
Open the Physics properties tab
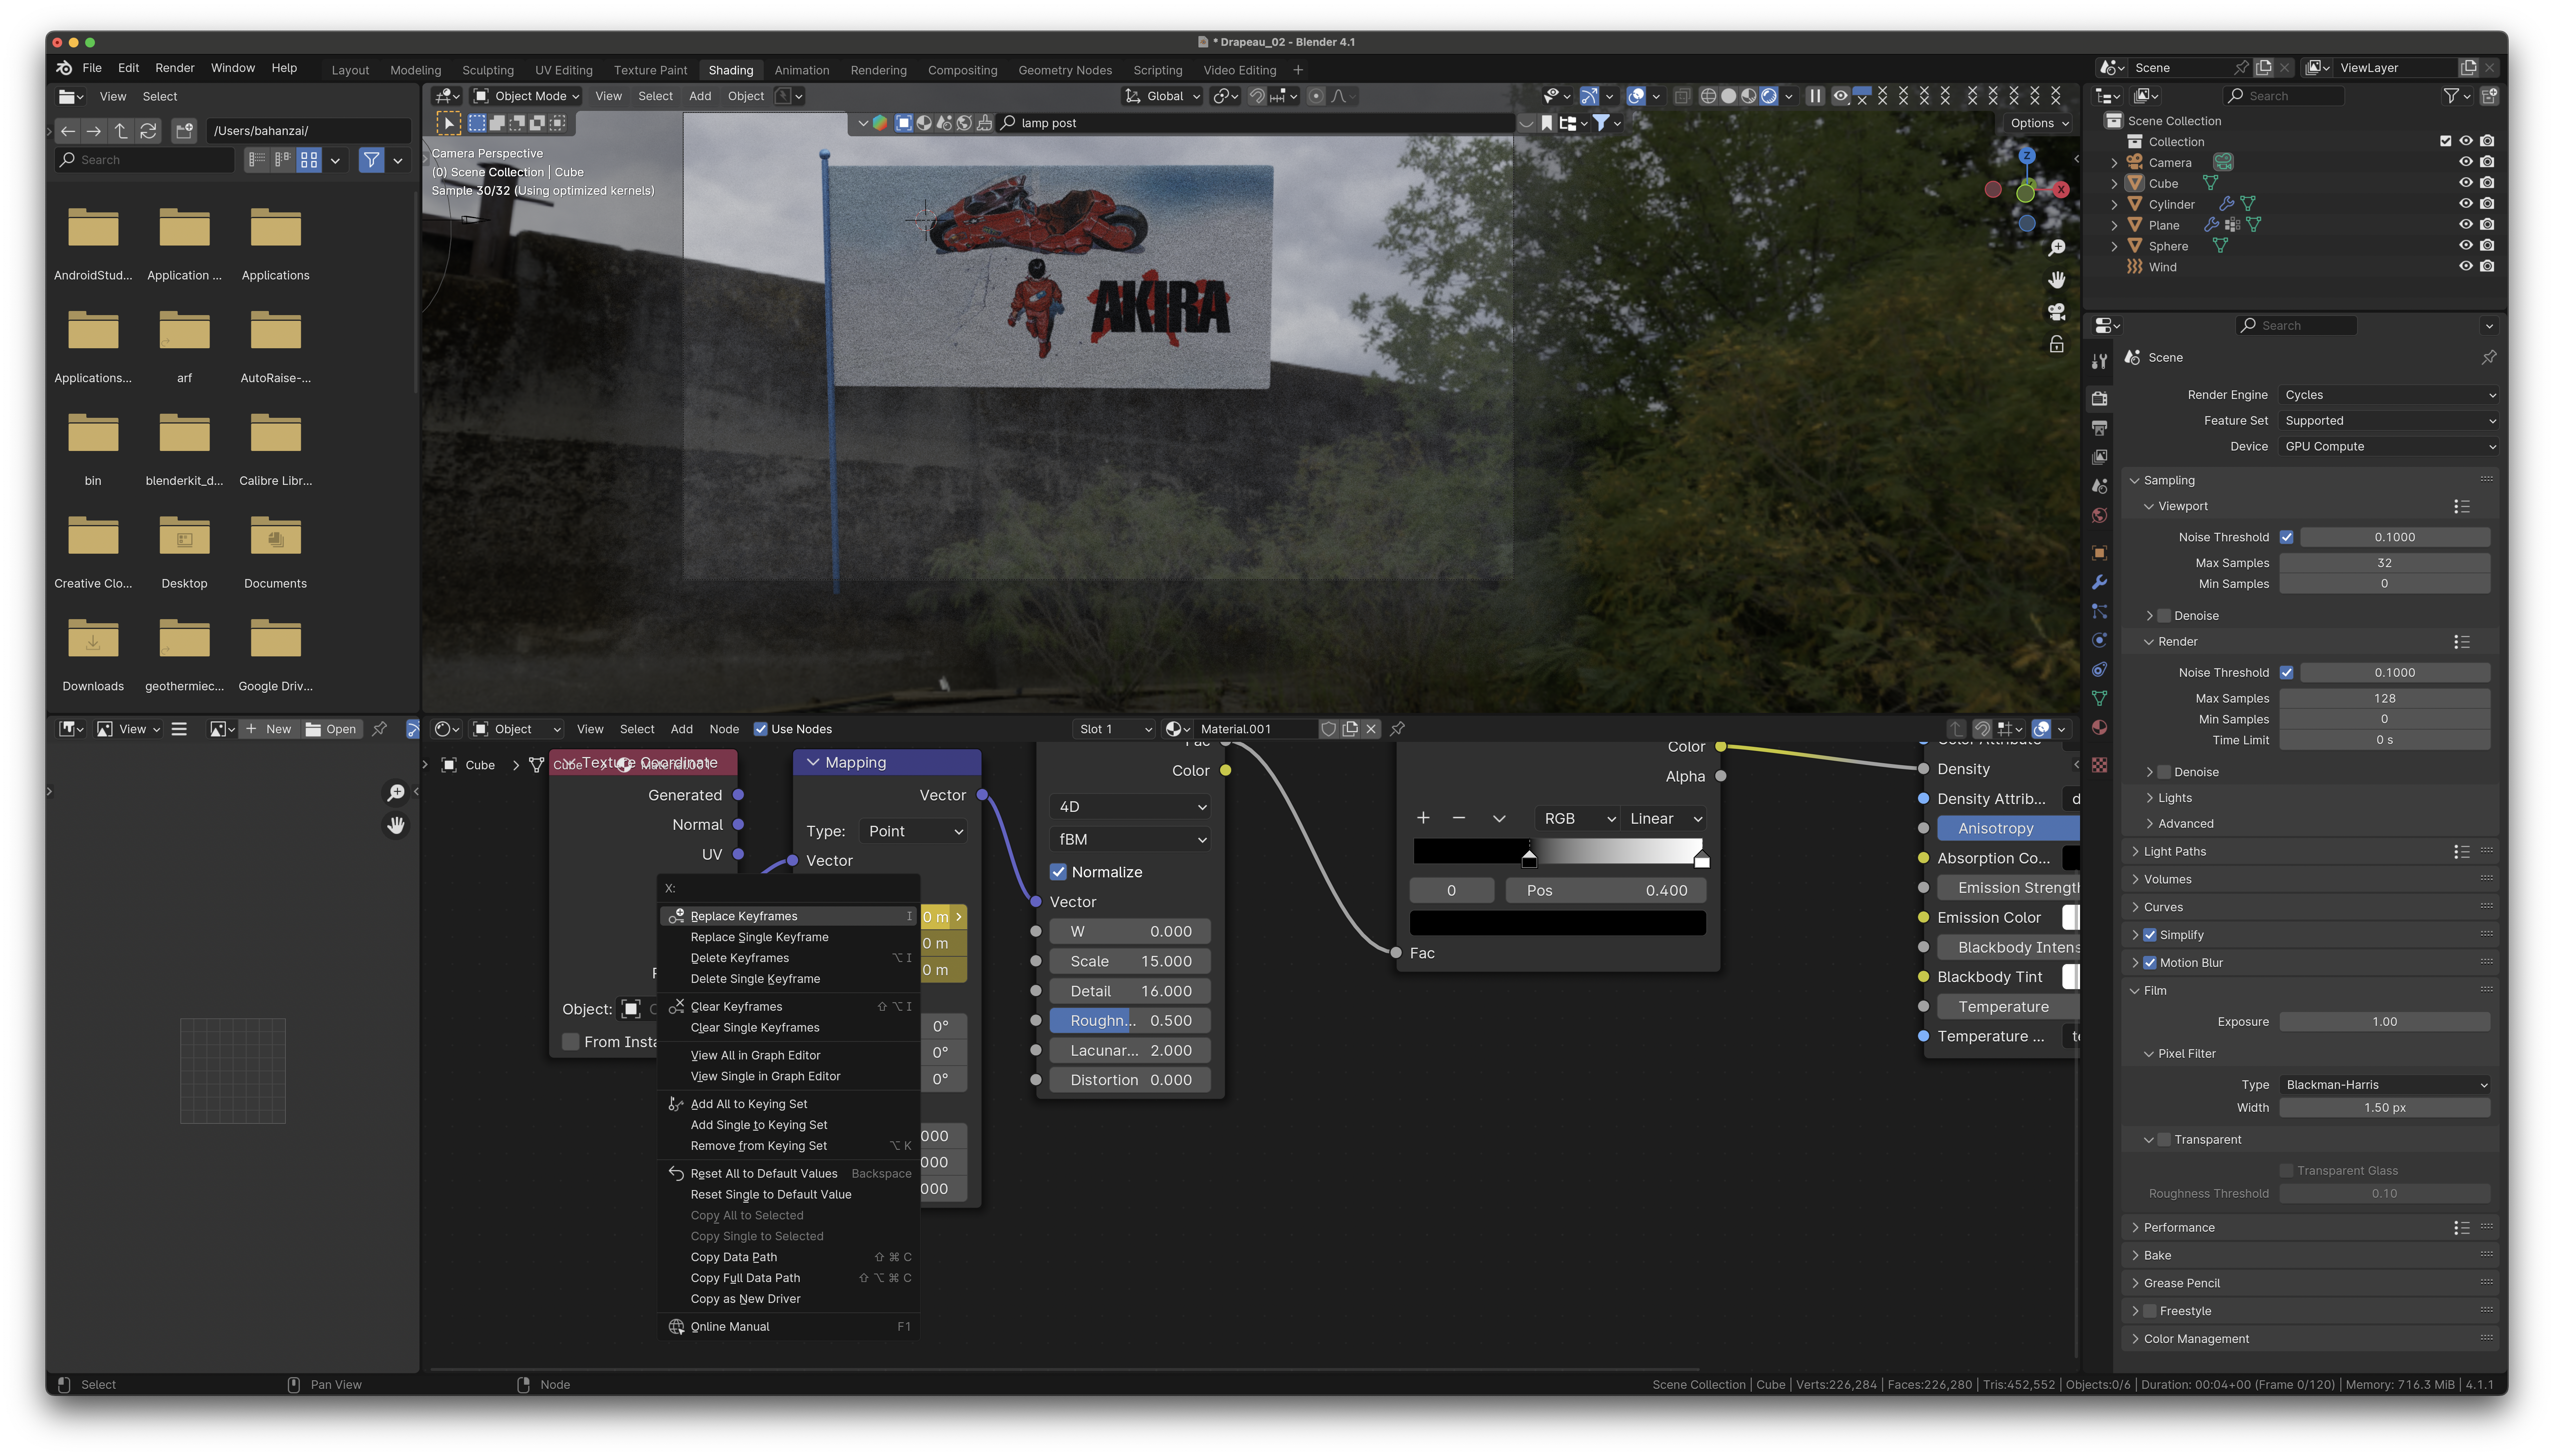click(2099, 640)
